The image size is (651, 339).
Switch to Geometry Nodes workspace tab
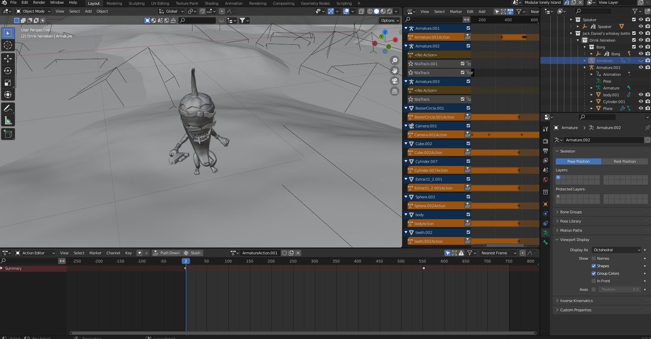pos(316,3)
